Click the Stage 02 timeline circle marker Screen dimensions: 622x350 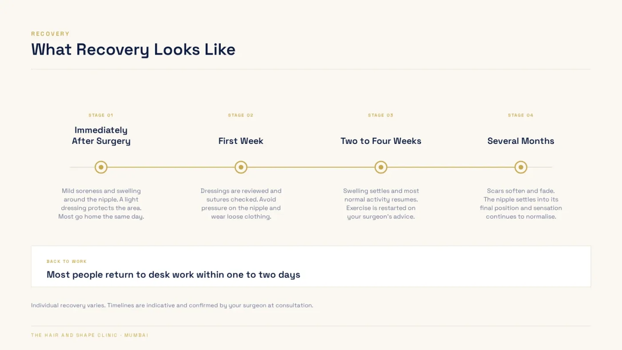coord(241,167)
